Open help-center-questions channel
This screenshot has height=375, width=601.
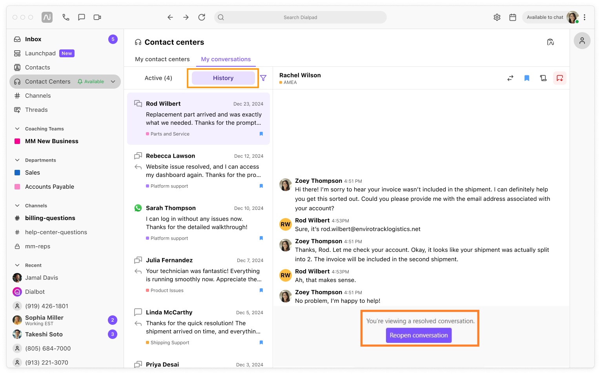(65, 232)
